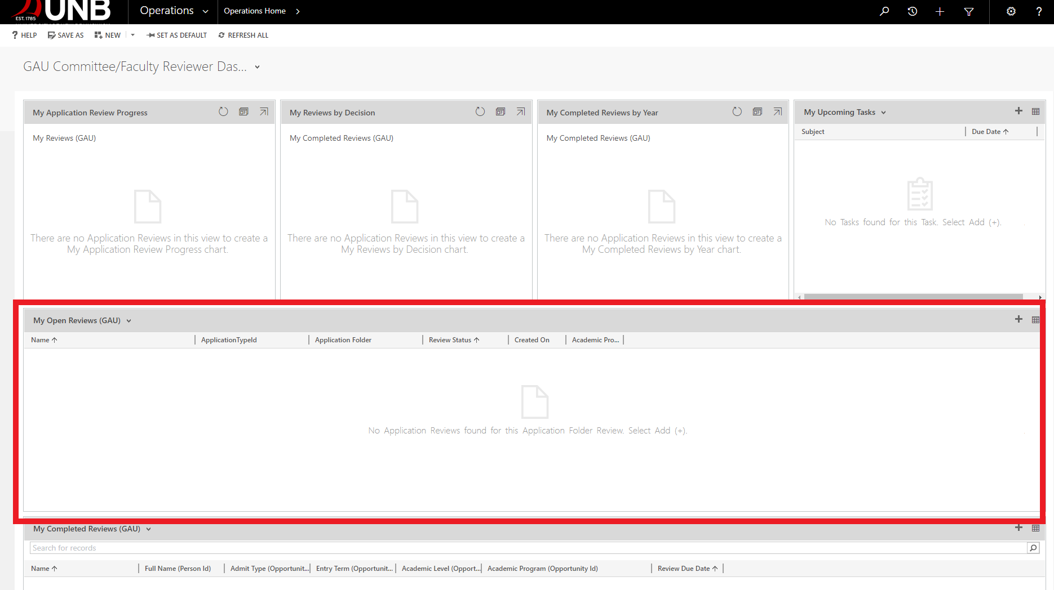This screenshot has height=590, width=1054.
Task: Click Operations Home breadcrumb
Action: tap(255, 11)
